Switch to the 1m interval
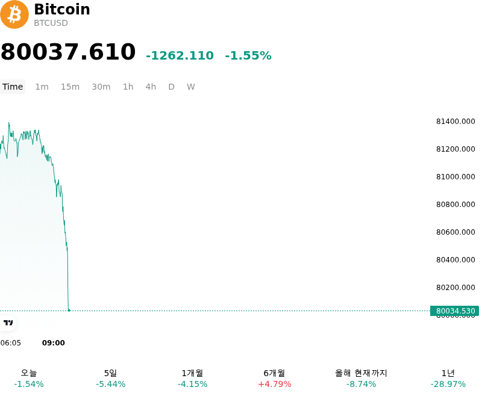482x396 pixels. pyautogui.click(x=42, y=87)
